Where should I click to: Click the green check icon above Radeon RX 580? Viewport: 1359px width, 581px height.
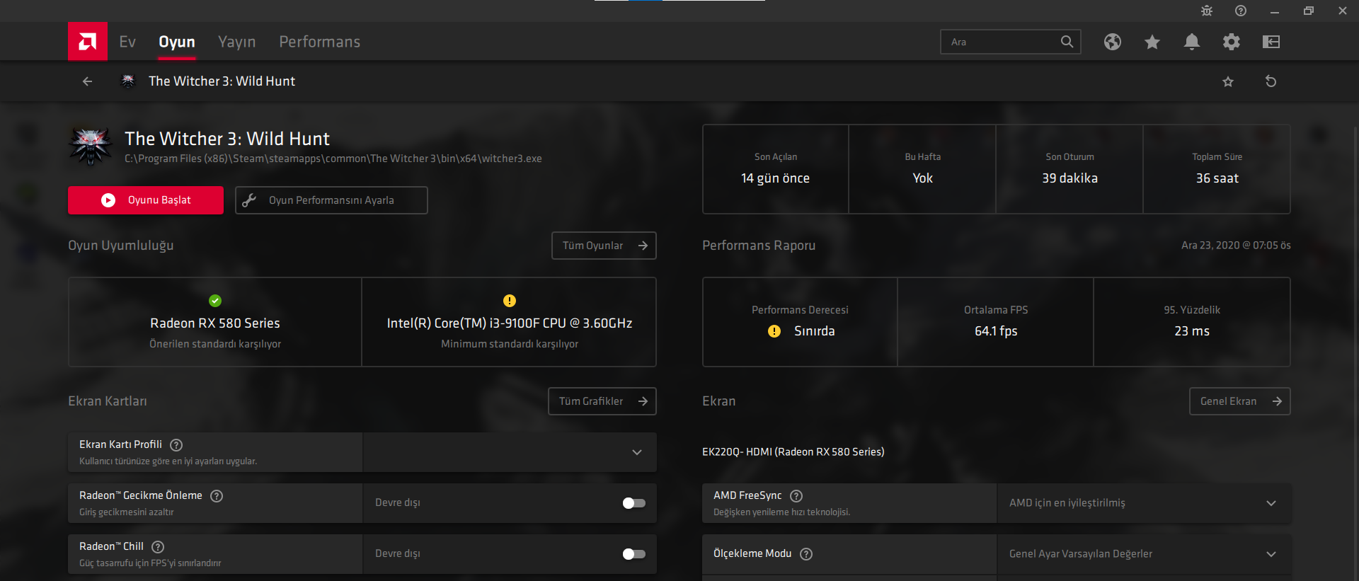click(x=215, y=301)
